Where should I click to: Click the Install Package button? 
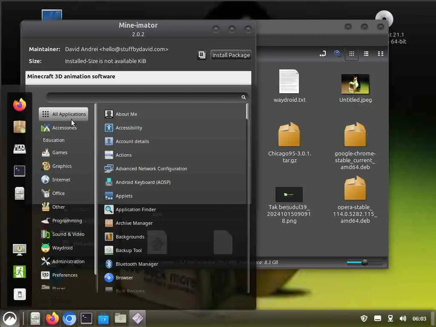click(x=231, y=55)
